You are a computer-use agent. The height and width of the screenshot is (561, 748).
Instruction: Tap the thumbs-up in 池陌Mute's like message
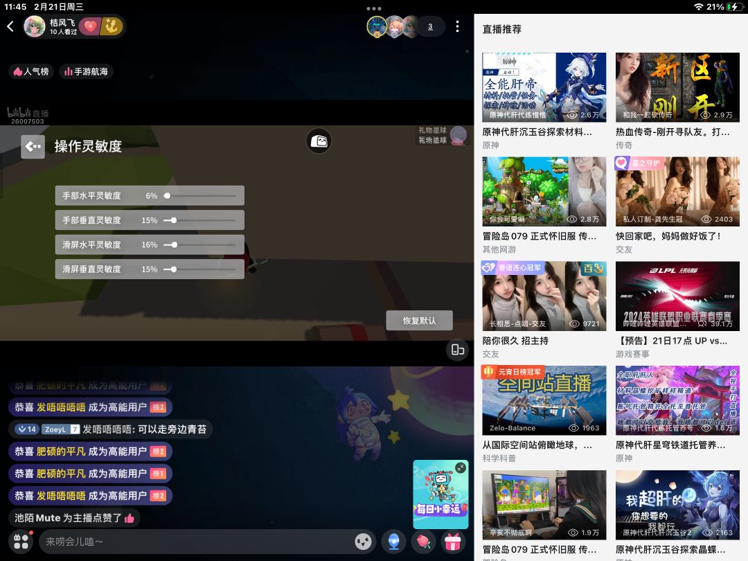(130, 518)
